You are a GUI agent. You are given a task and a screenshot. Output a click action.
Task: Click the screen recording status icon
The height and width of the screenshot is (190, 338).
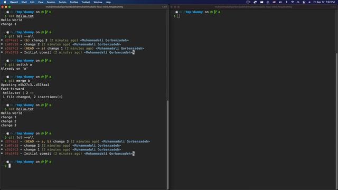pyautogui.click(x=248, y=2)
